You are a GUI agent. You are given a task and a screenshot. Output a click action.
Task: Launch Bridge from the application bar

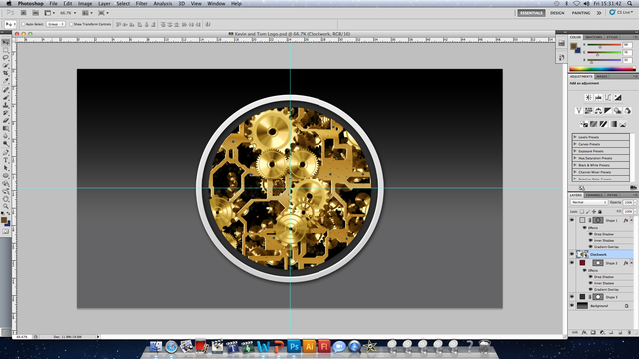click(24, 13)
